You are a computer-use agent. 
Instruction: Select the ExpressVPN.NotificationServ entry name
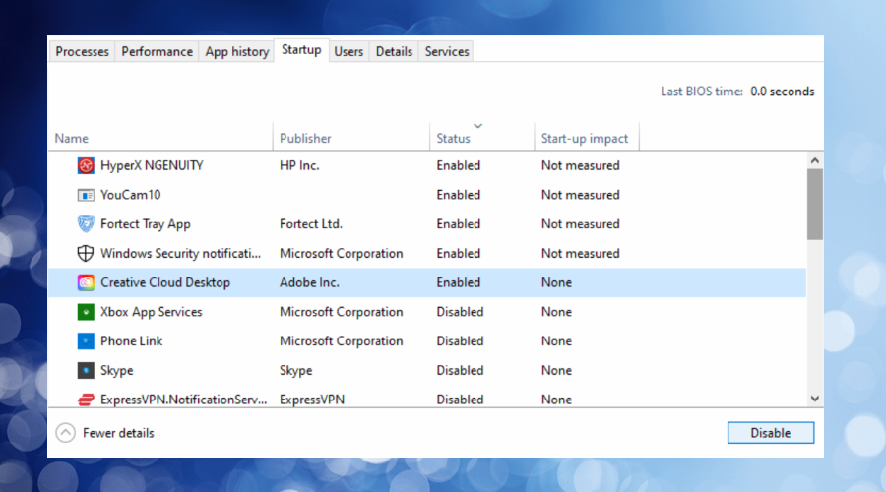tap(184, 400)
